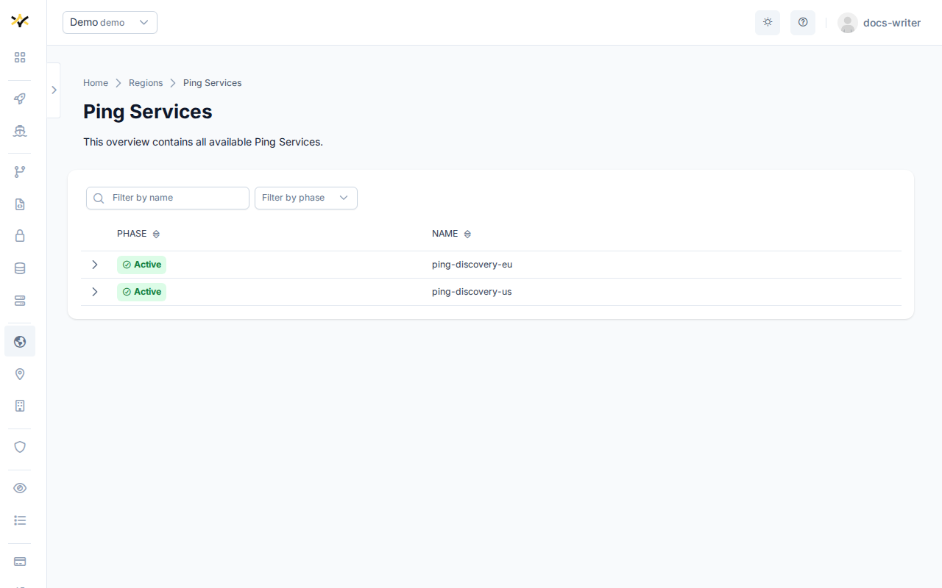Click the app logo in top-left corner
Viewport: 942px width, 588px height.
tap(20, 21)
